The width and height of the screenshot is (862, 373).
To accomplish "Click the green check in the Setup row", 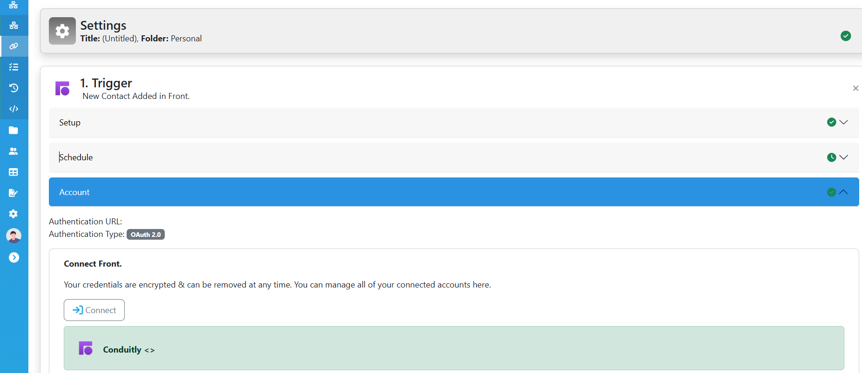I will click(x=832, y=122).
